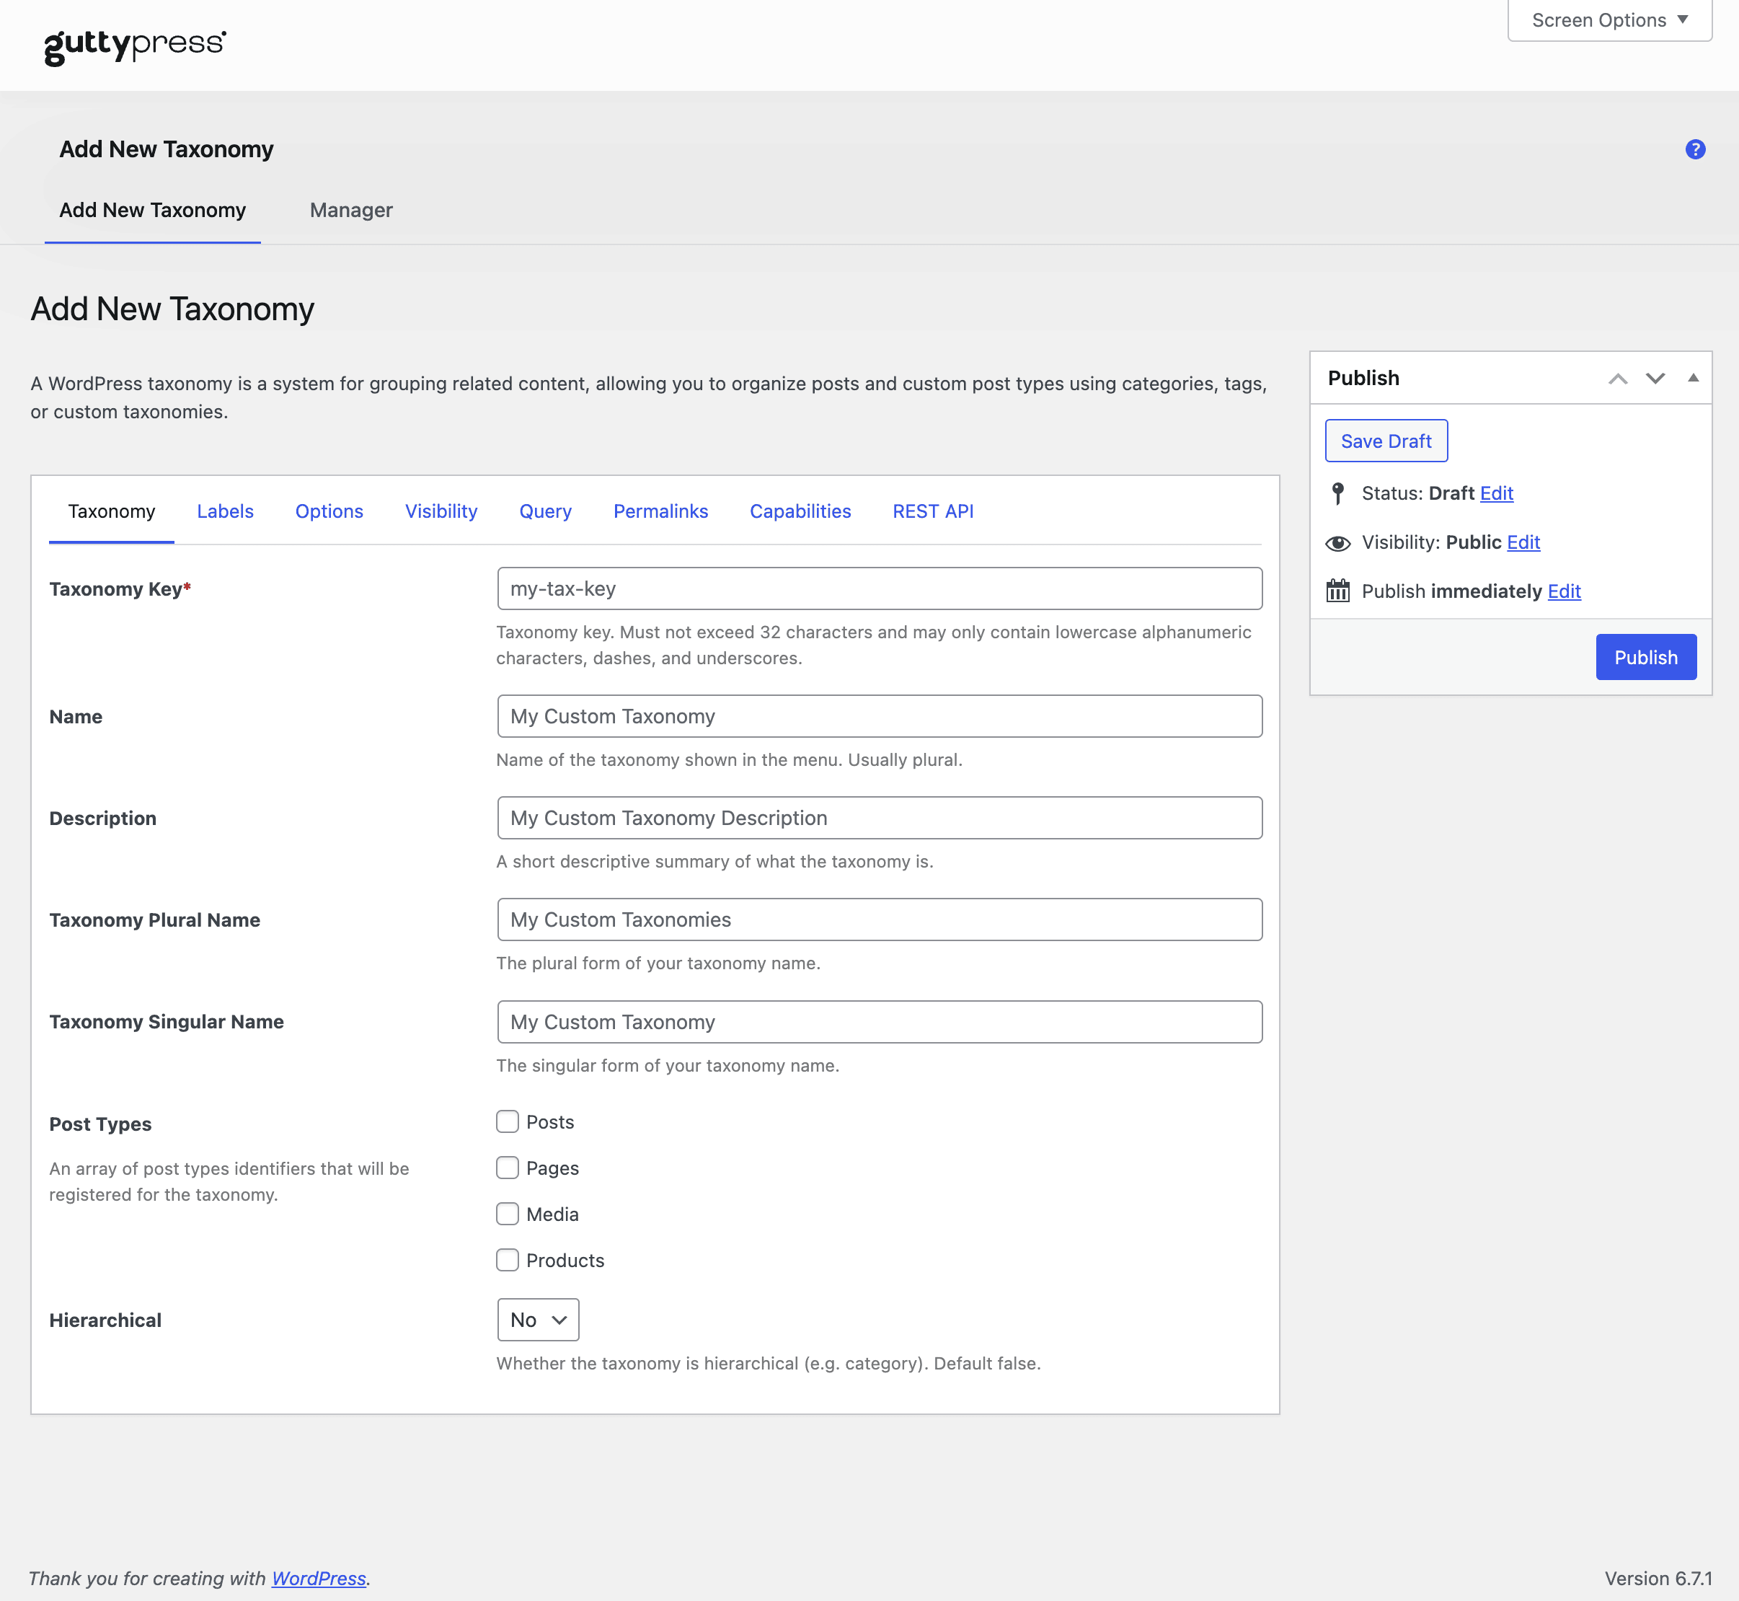The image size is (1739, 1601).
Task: Open the blue help question mark icon
Action: click(1695, 149)
